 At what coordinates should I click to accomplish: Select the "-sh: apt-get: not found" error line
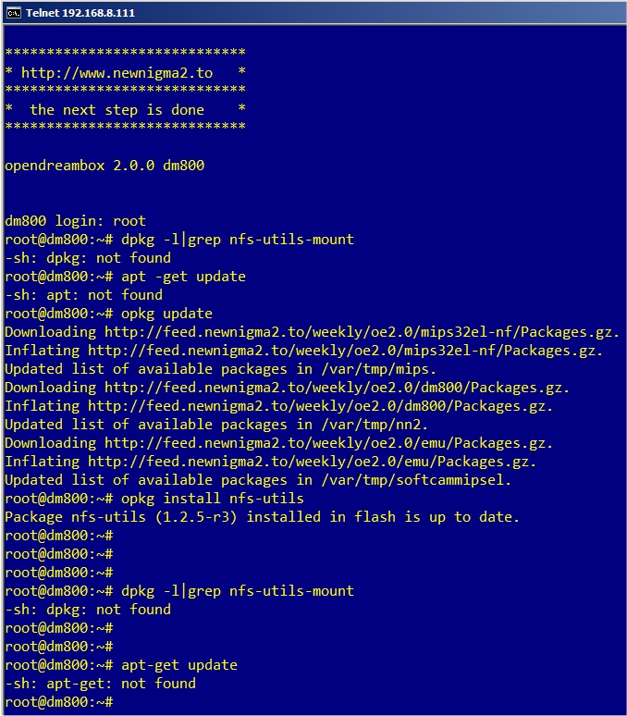(100, 684)
